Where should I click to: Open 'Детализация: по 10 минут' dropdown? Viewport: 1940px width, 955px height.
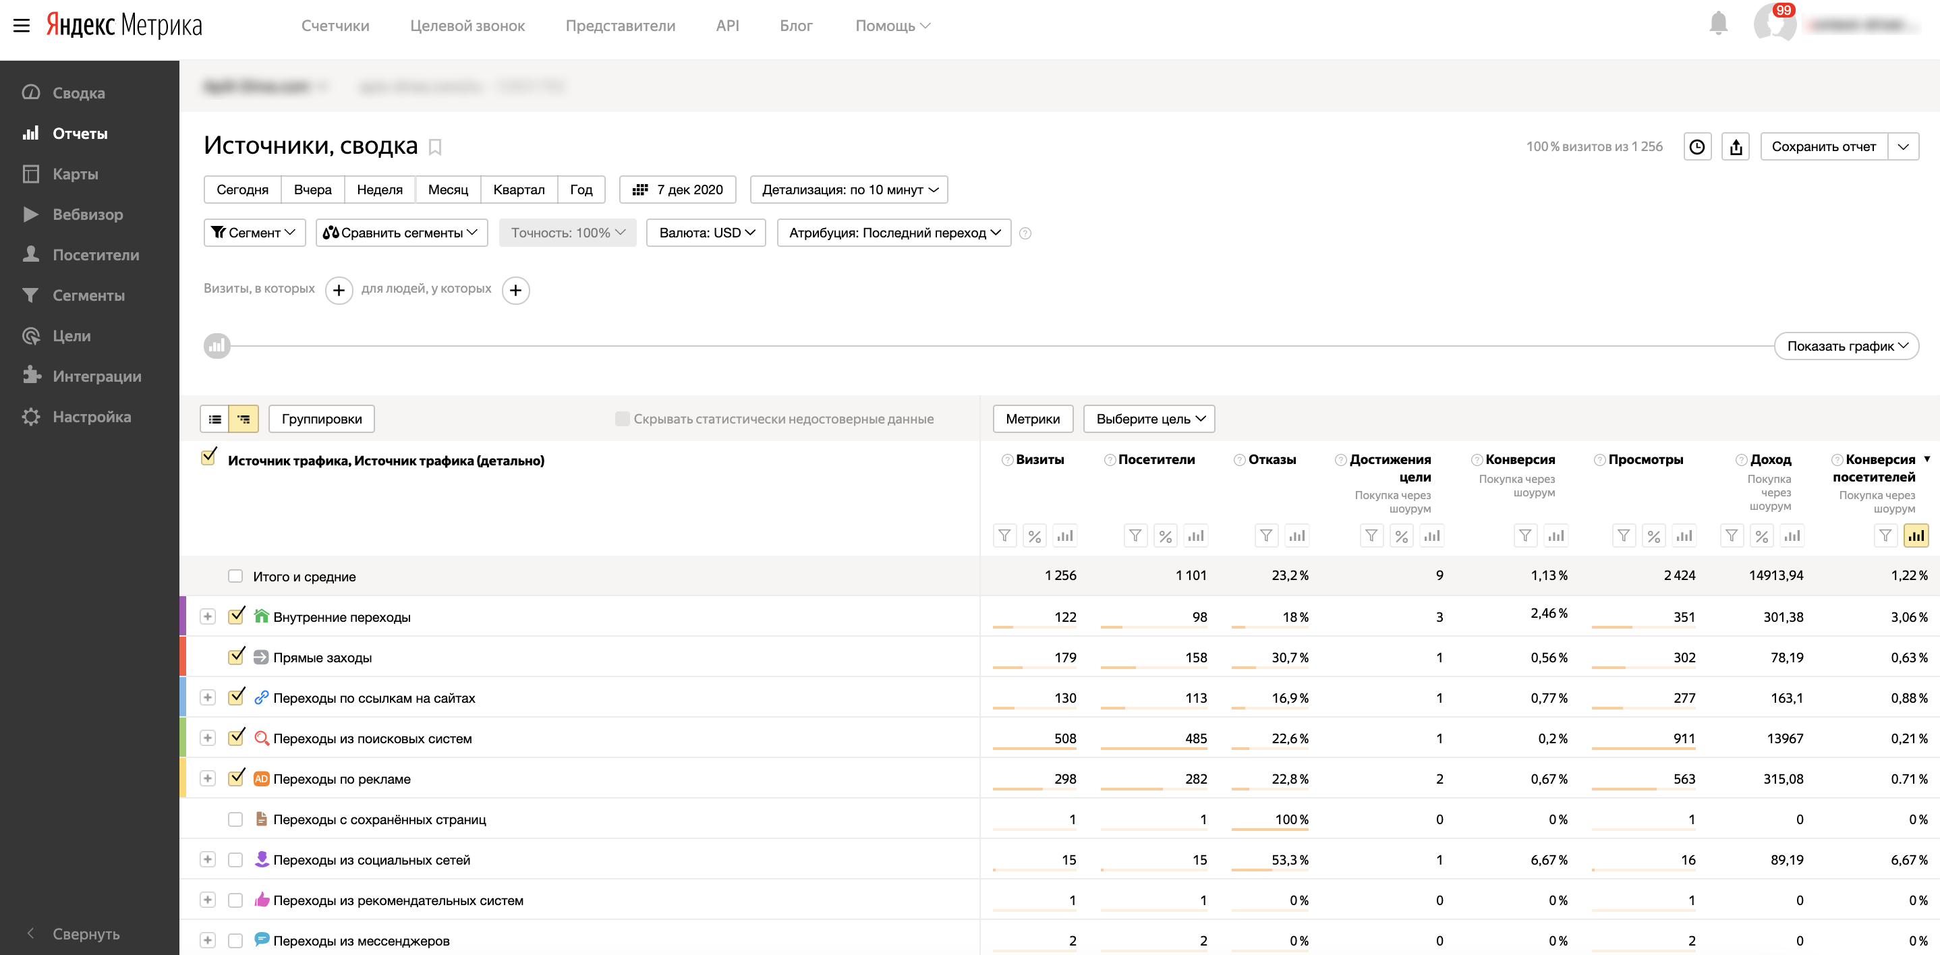[x=849, y=190]
